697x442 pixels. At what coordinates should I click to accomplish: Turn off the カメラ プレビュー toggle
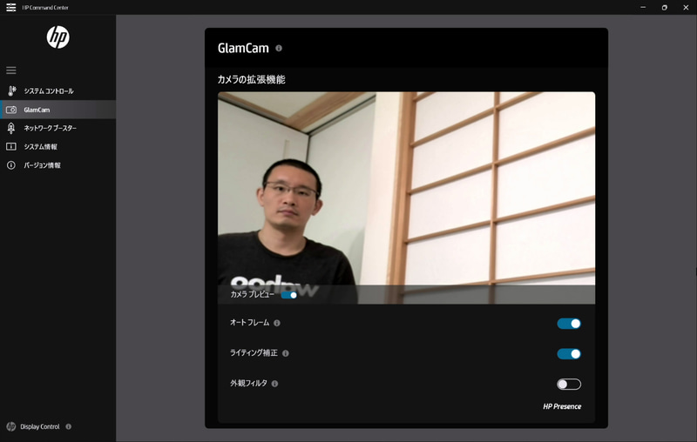(289, 295)
